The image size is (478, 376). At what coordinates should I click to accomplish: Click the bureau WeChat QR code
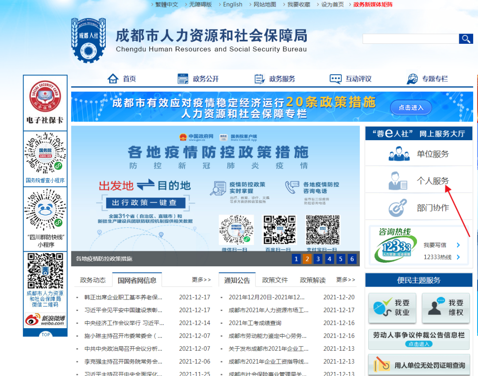pyautogui.click(x=45, y=271)
